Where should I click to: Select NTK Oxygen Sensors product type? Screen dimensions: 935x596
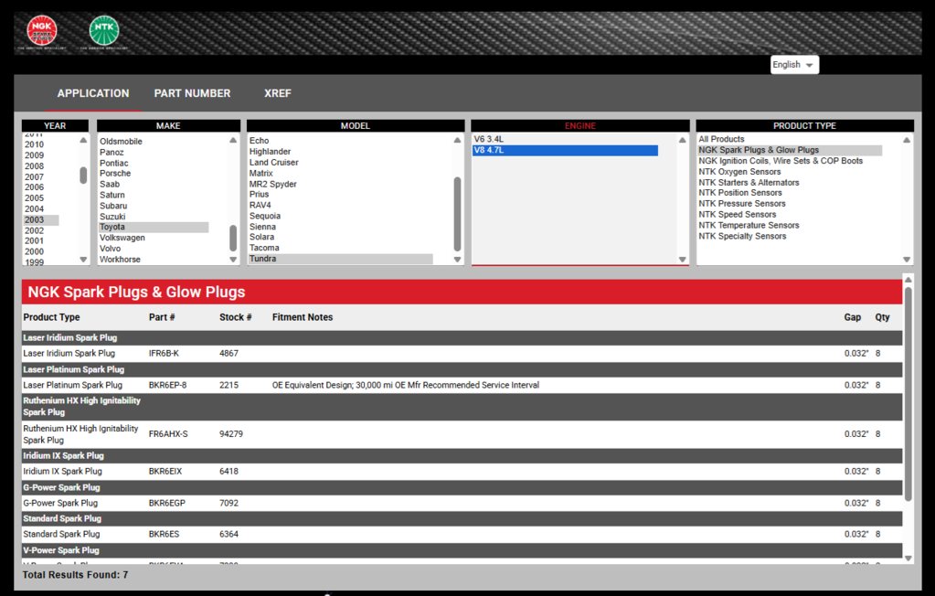pyautogui.click(x=739, y=171)
